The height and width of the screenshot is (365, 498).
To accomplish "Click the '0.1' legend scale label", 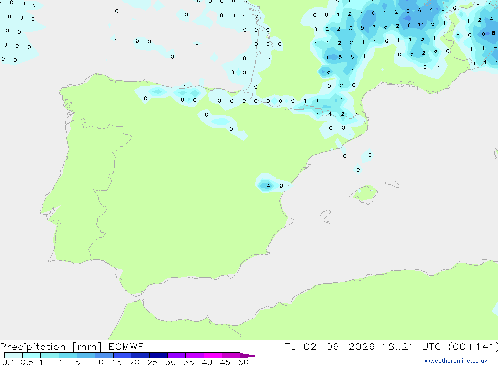I will (8, 362).
